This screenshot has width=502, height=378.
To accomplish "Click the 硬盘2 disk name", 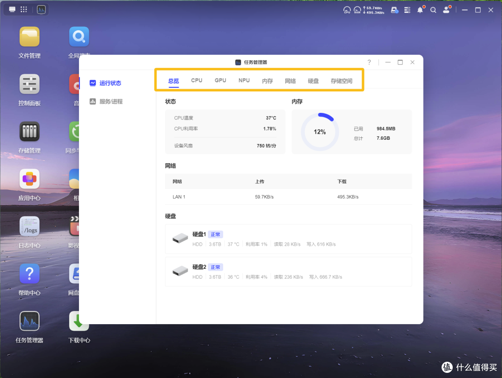I will pyautogui.click(x=199, y=267).
